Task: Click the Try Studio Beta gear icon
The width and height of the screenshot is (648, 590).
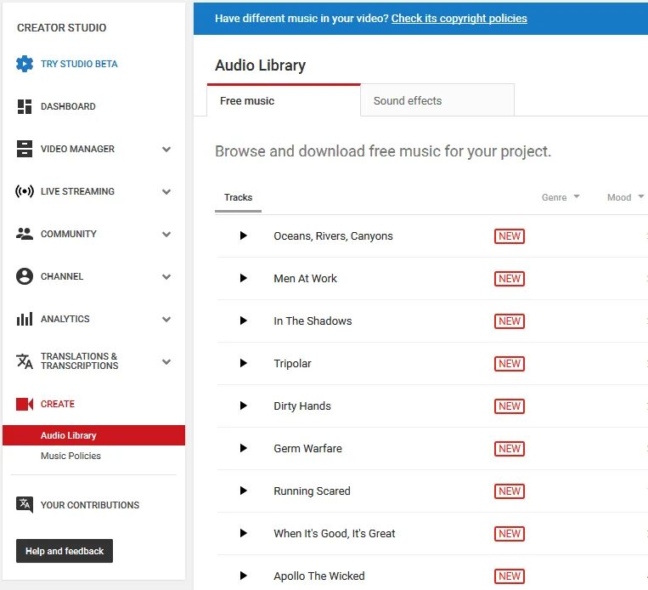Action: point(25,64)
